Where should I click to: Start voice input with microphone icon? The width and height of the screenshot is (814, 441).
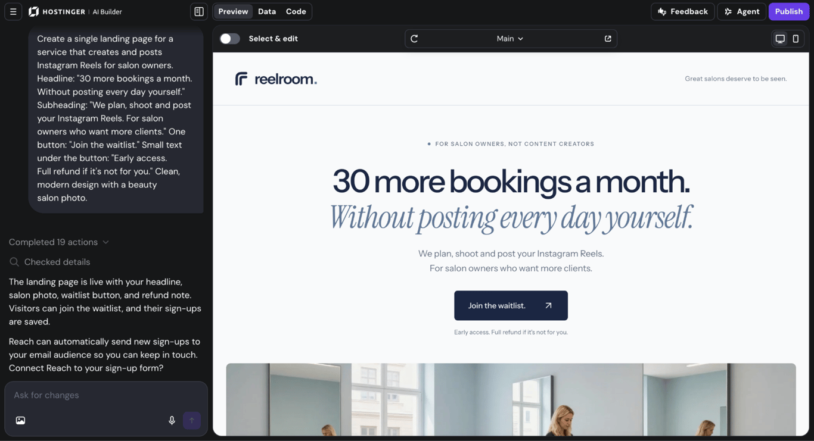[172, 420]
